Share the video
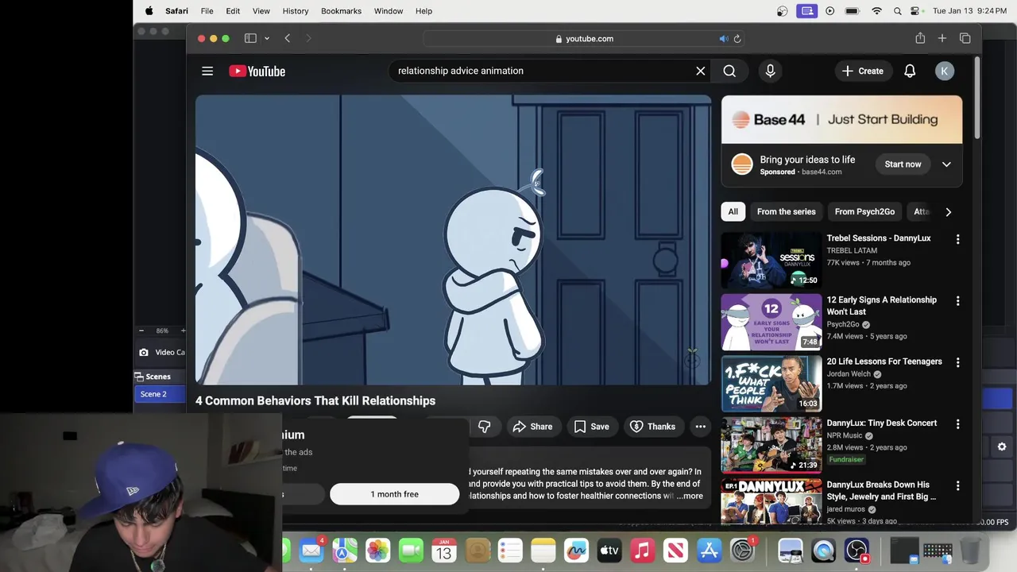This screenshot has height=572, width=1017. [x=532, y=427]
